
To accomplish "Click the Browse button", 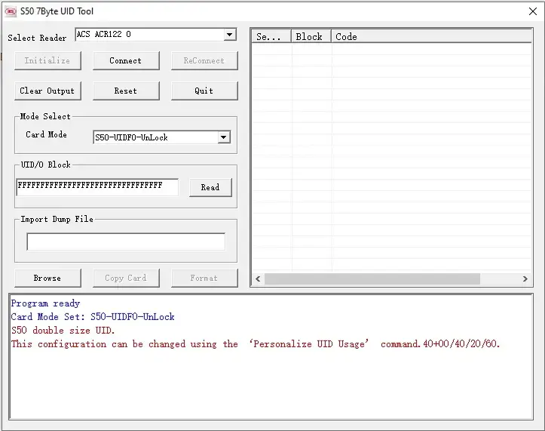I will 47,278.
